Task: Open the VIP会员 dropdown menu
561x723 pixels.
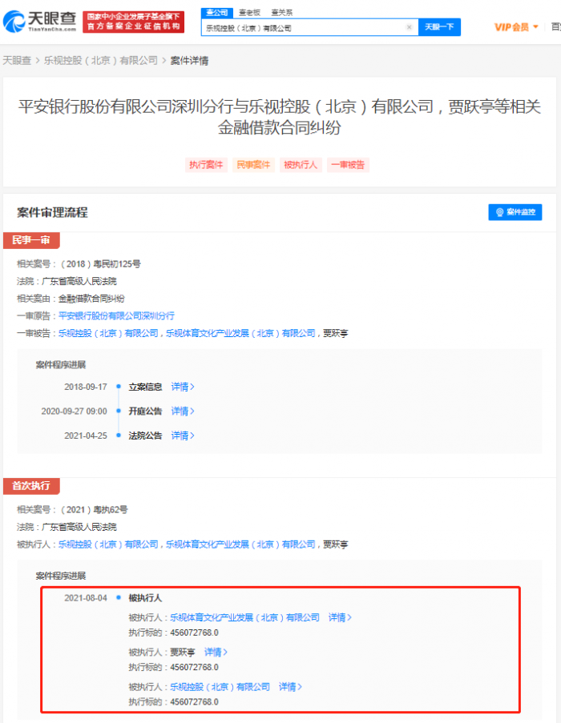Action: coord(516,27)
